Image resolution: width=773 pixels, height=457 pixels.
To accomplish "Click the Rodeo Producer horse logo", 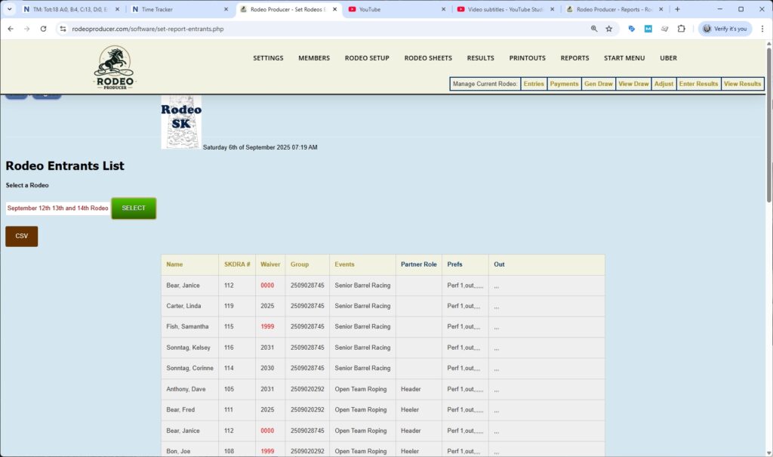I will point(115,67).
